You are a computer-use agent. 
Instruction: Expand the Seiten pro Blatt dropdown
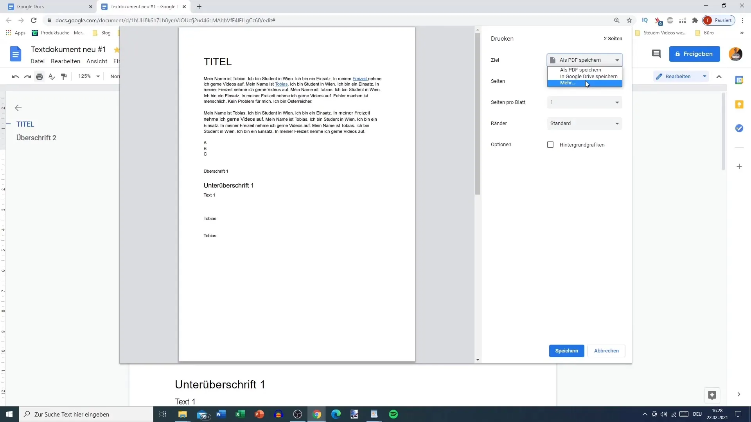coord(584,102)
